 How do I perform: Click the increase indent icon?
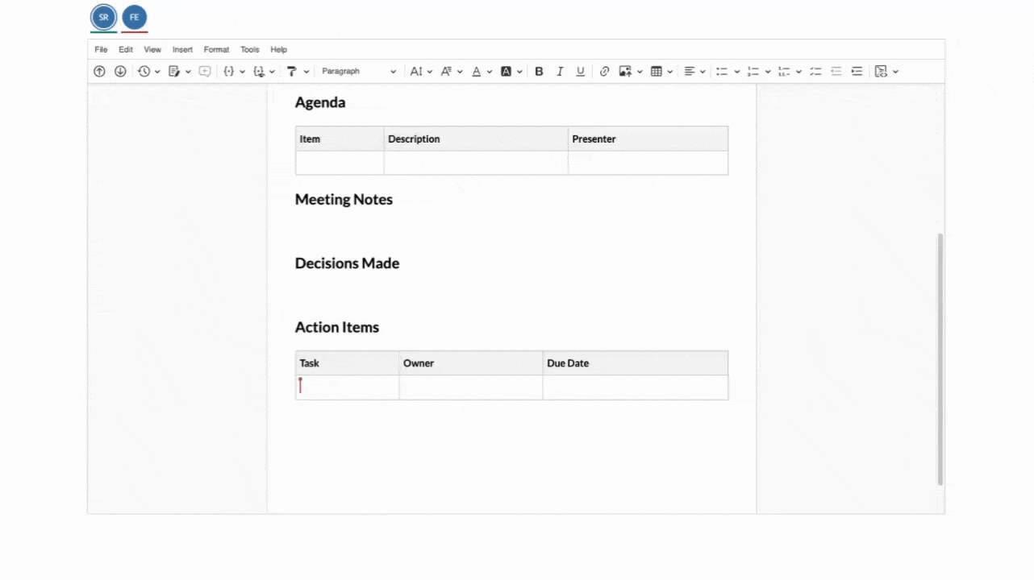[x=857, y=72]
